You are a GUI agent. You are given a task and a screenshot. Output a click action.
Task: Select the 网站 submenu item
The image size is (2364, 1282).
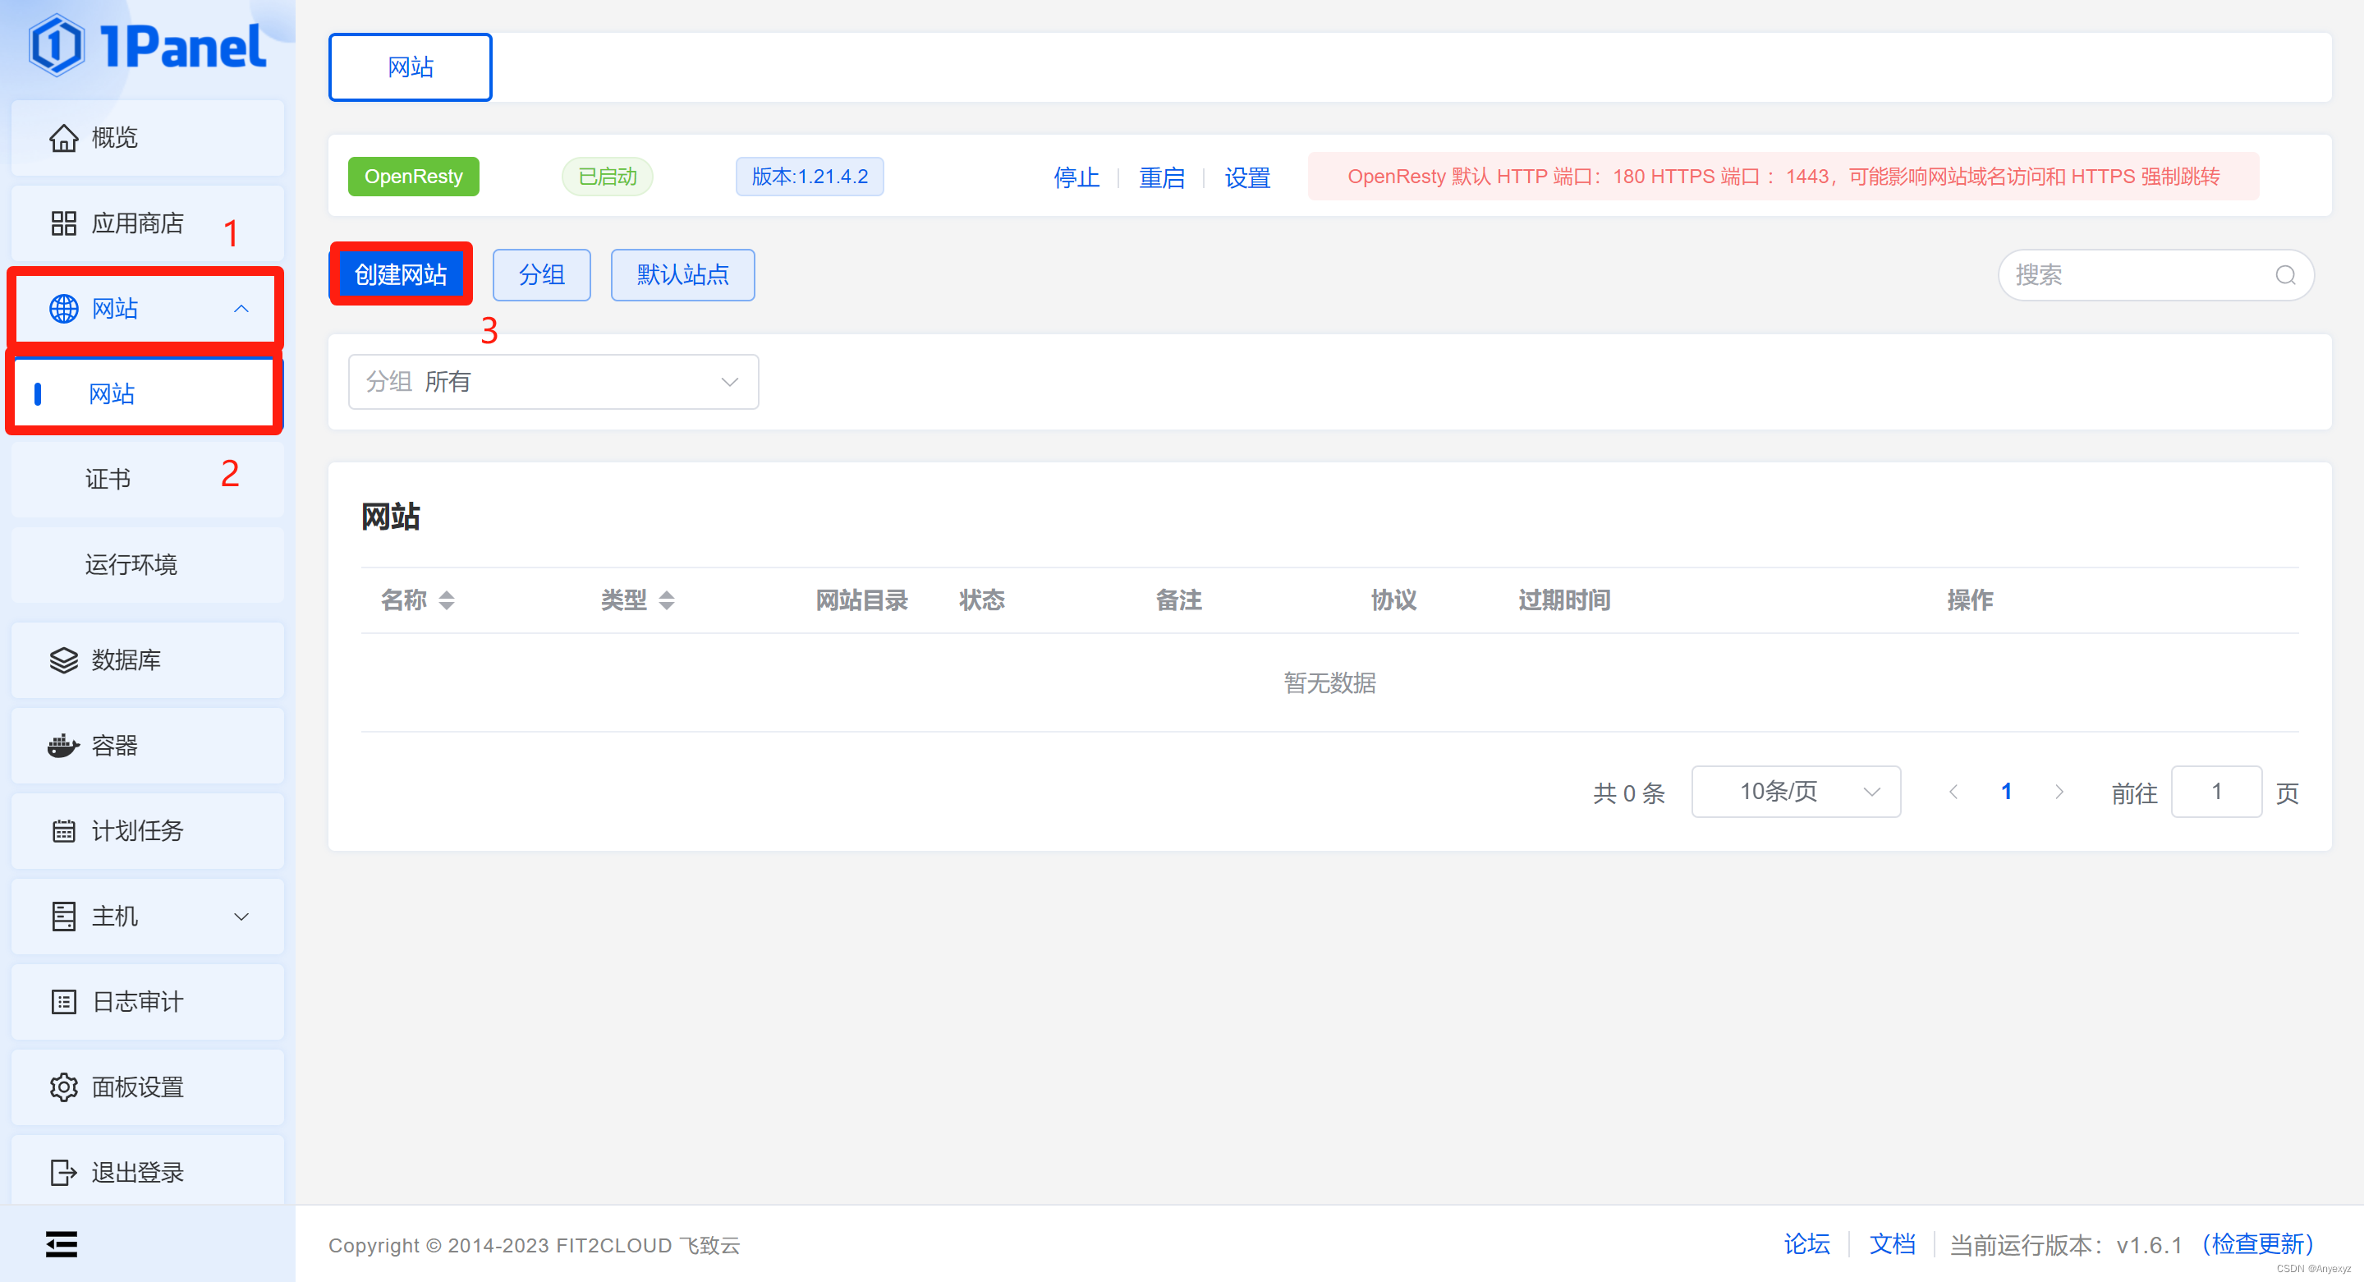point(145,393)
